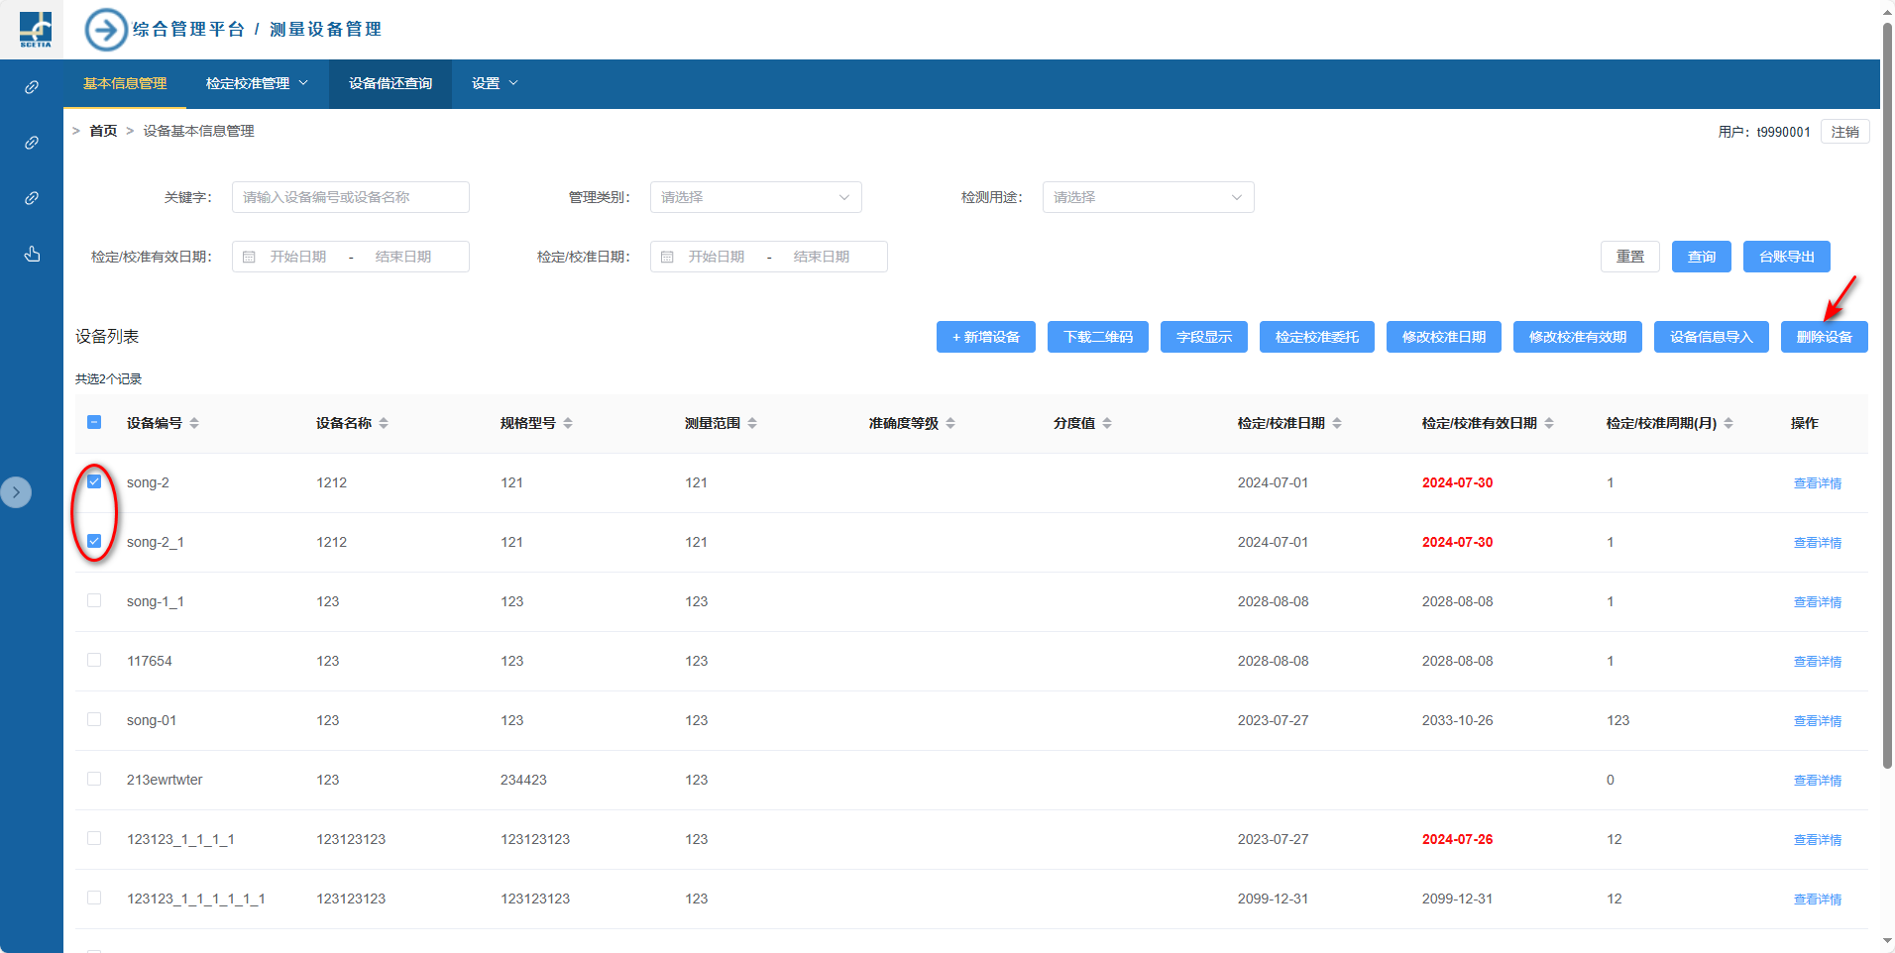Open 查看详情 link for song-01
This screenshot has height=953, width=1895.
[1817, 721]
